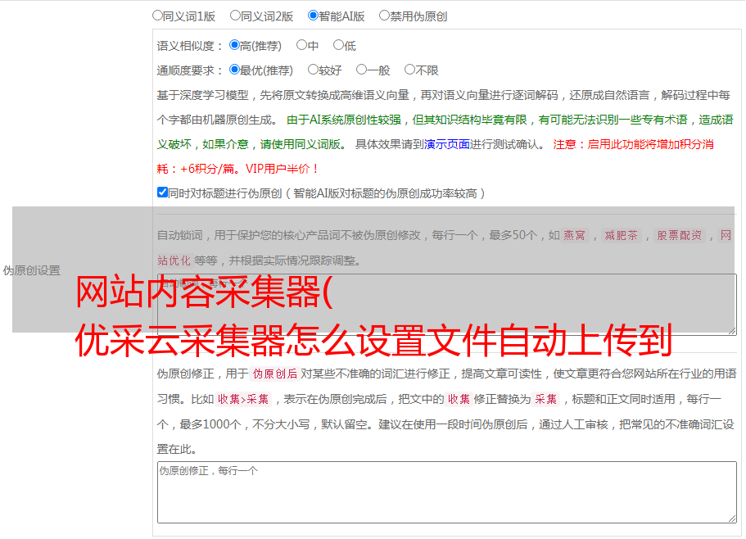The width and height of the screenshot is (746, 539).
Task: Click the 通顺度要求 label
Action: (189, 70)
